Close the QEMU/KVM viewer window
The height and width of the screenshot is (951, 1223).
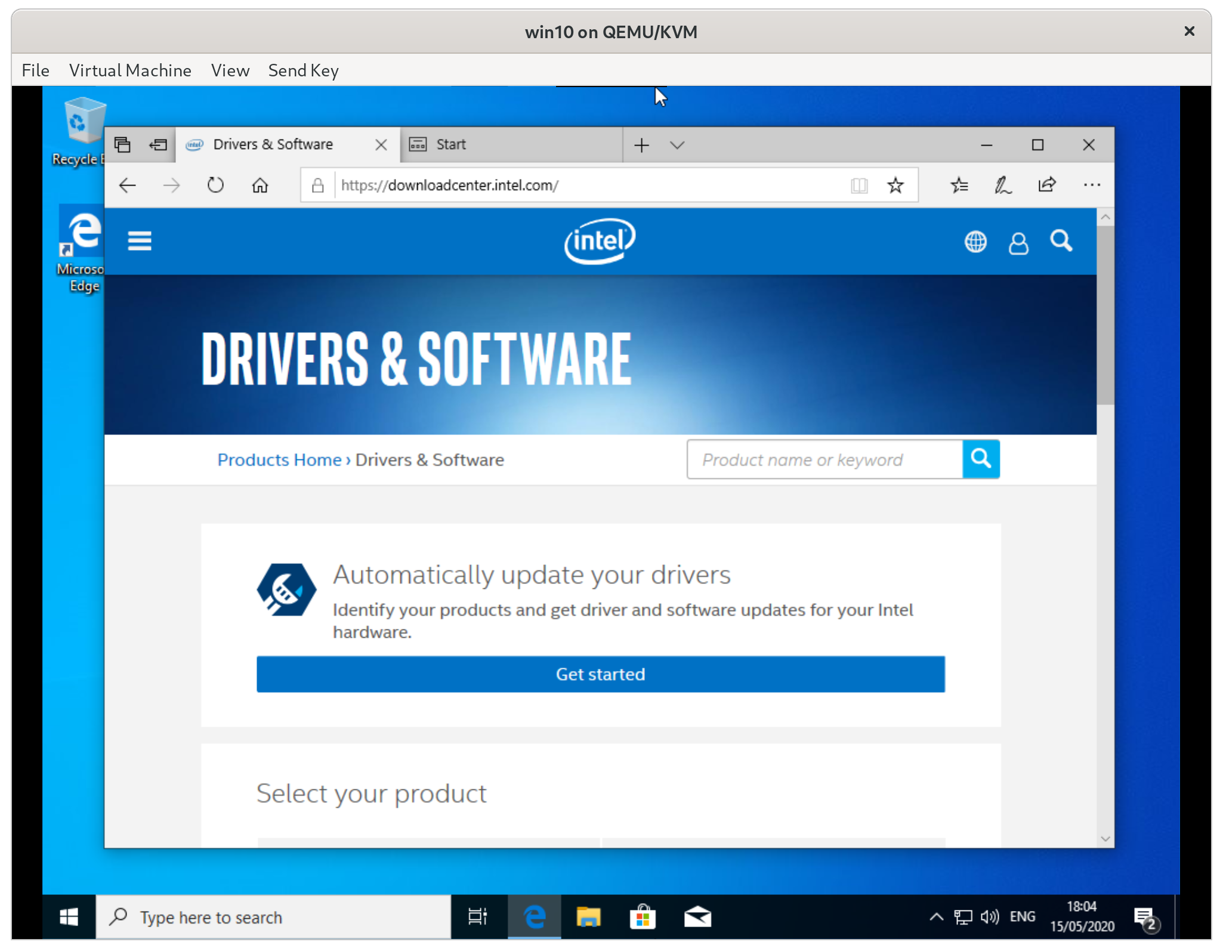[1189, 31]
